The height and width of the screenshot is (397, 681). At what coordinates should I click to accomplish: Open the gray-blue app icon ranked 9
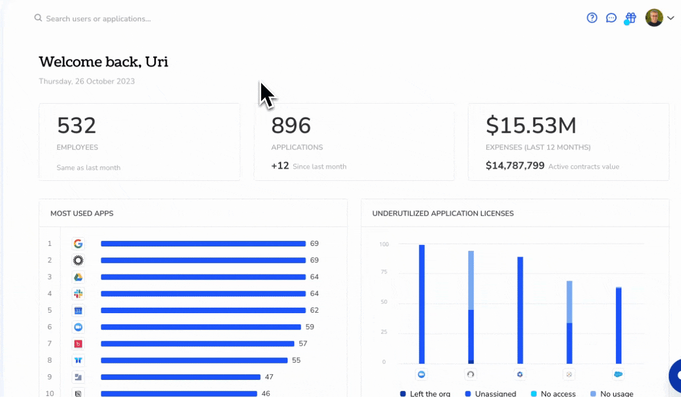click(x=78, y=377)
